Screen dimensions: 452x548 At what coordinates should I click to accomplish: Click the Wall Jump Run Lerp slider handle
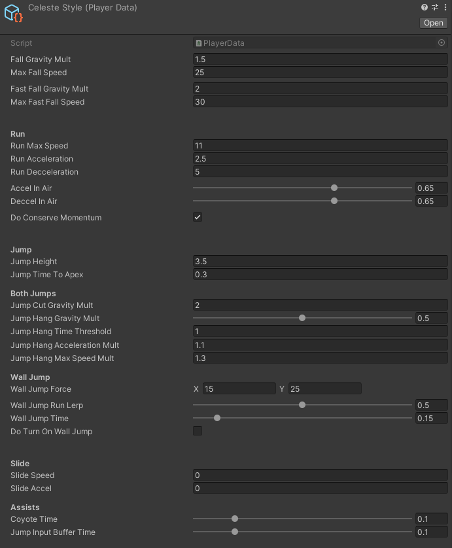(302, 405)
